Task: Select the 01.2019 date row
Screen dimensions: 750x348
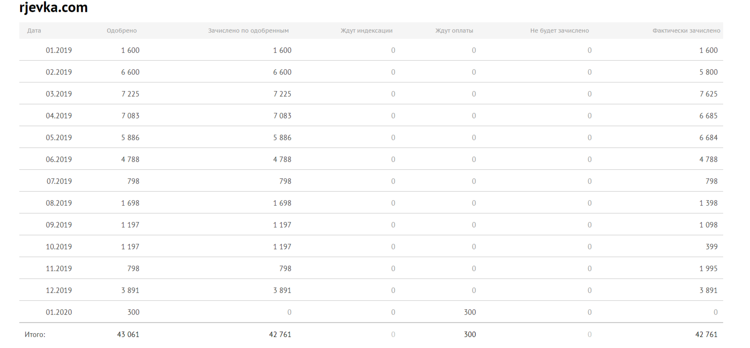Action: (x=59, y=50)
